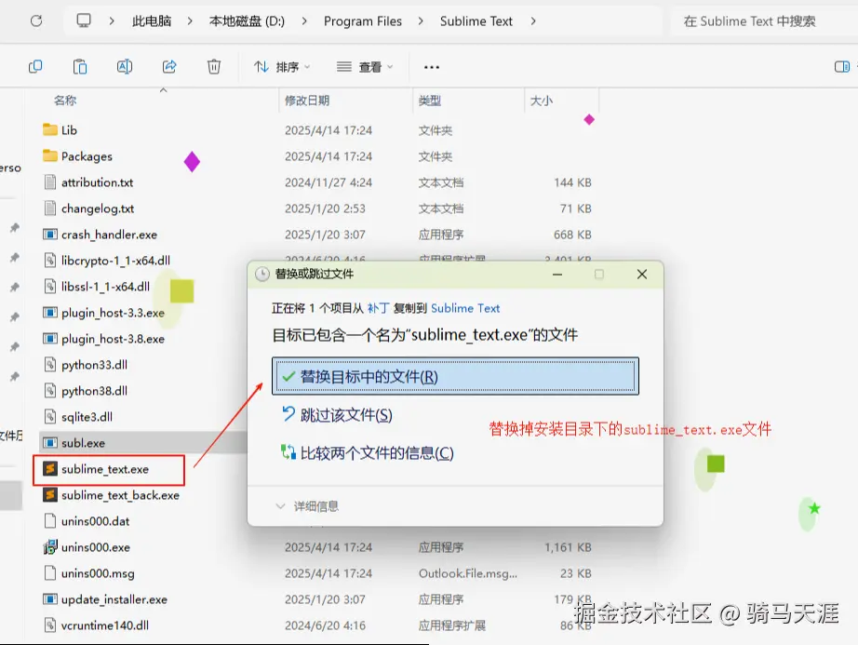Image resolution: width=858 pixels, height=645 pixels.
Task: Select the libssl-1_1-x64.dll file name
Action: point(105,286)
